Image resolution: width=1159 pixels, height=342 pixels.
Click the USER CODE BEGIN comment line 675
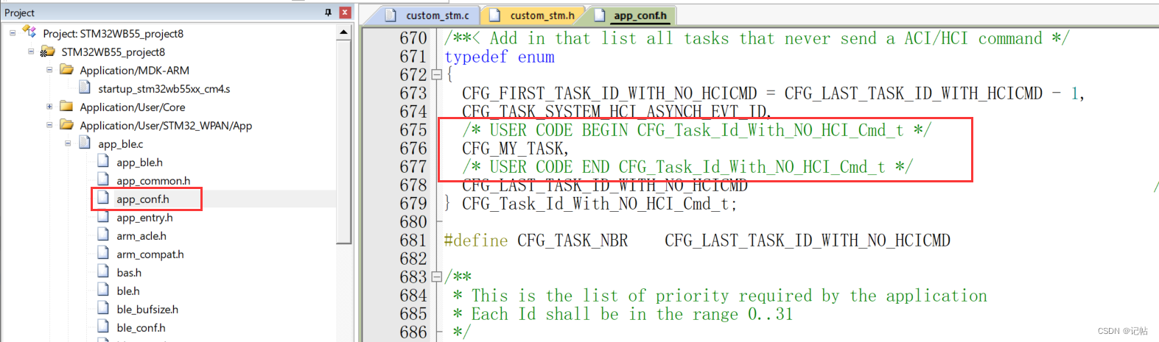(x=696, y=130)
